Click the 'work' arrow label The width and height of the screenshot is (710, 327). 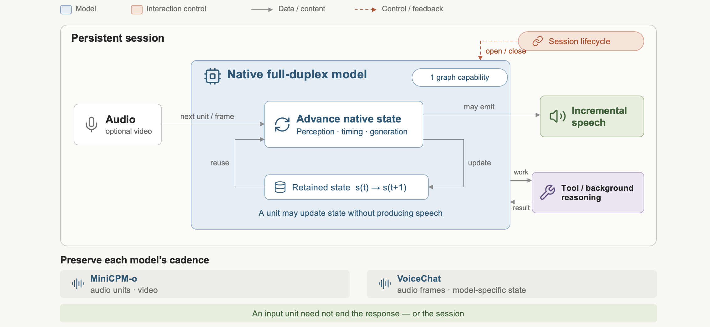[521, 172]
